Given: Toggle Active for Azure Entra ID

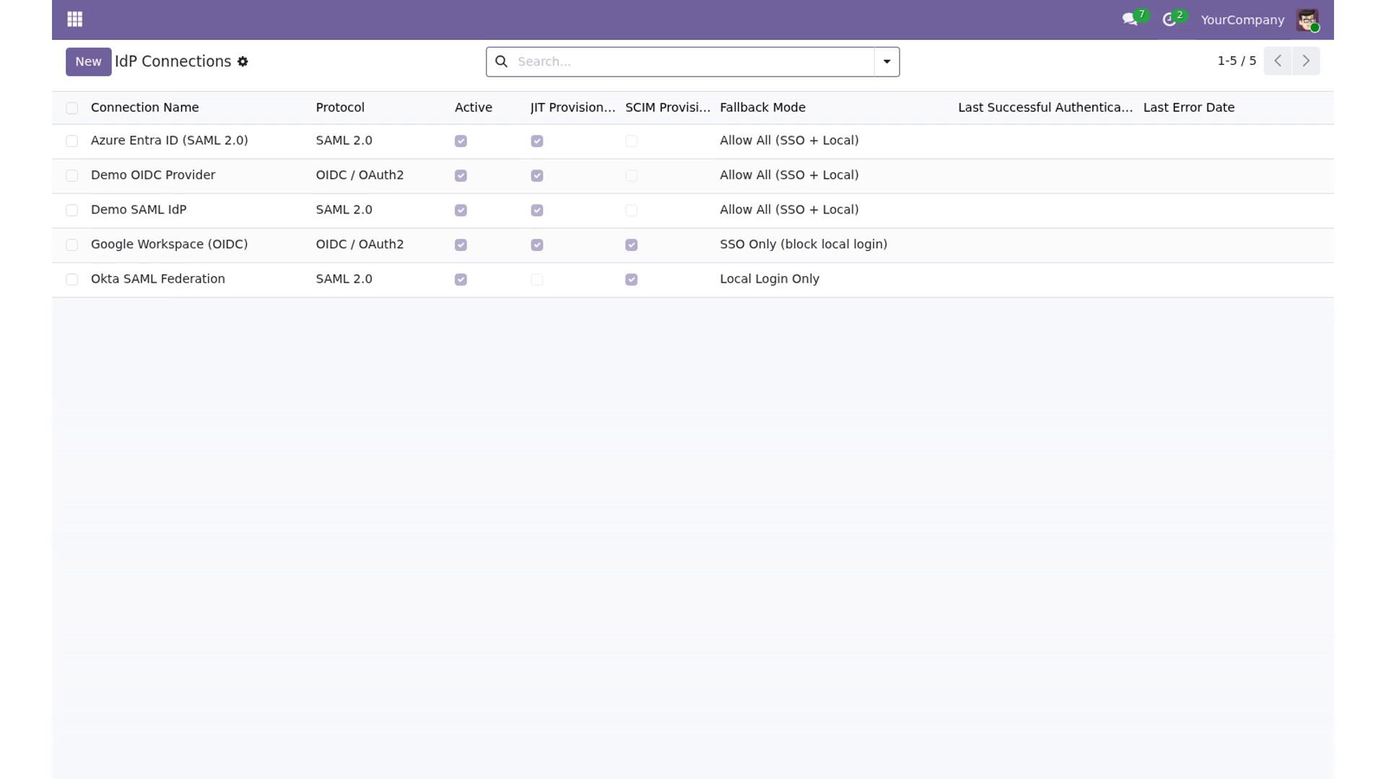Looking at the screenshot, I should (461, 141).
